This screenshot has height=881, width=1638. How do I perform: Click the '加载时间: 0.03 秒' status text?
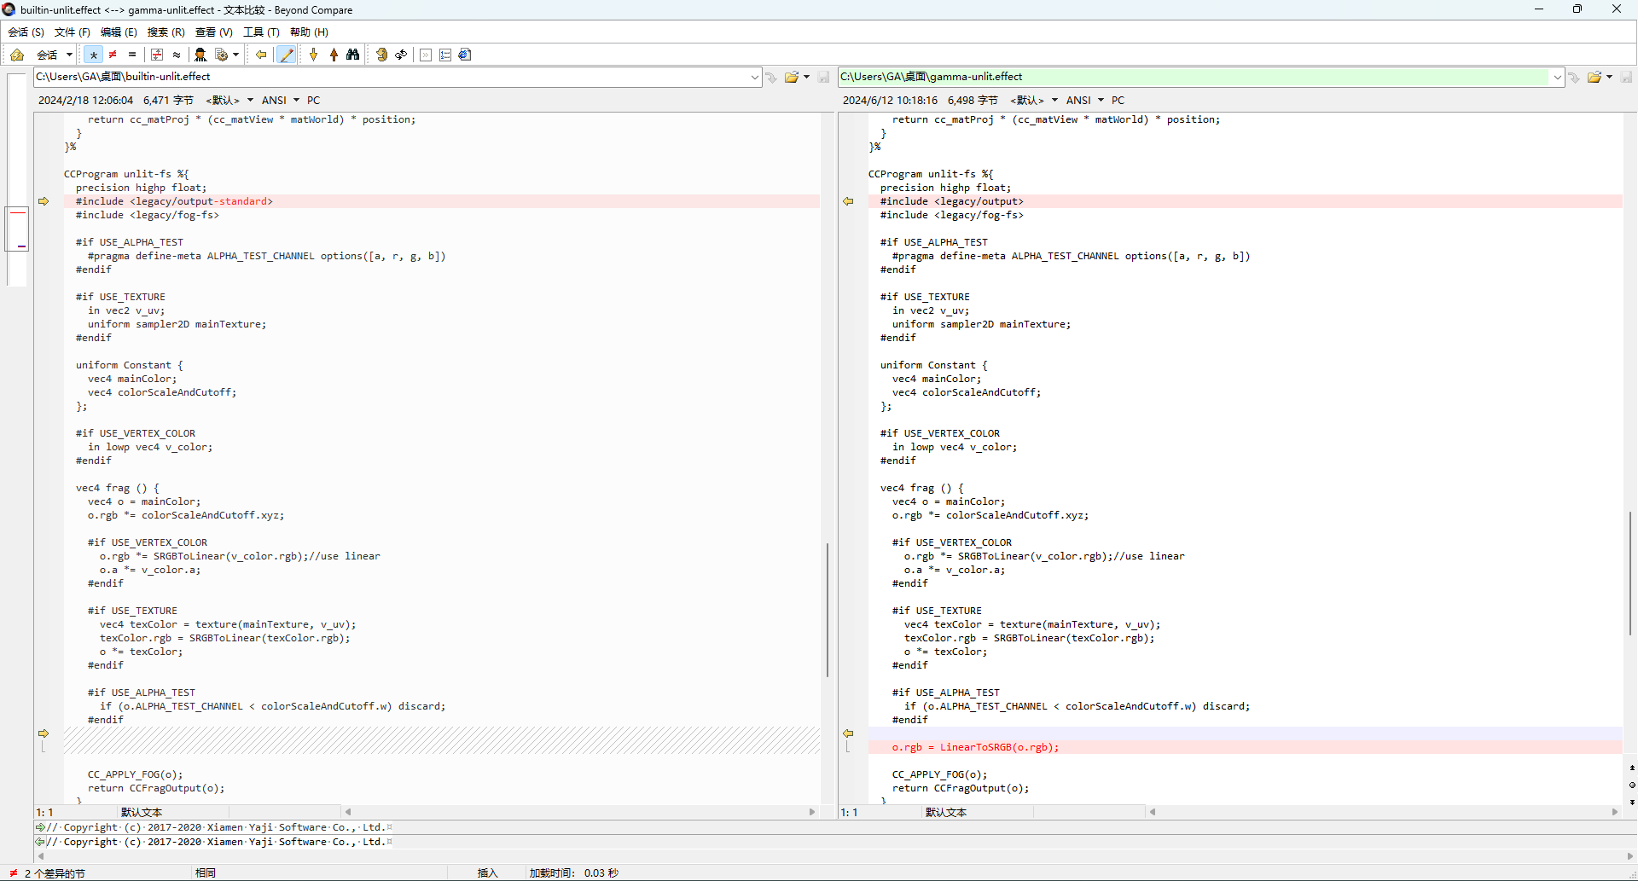pos(573,873)
